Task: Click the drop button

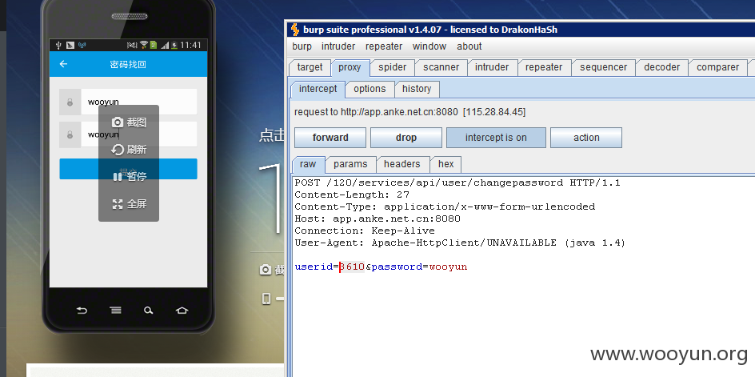Action: click(x=406, y=138)
